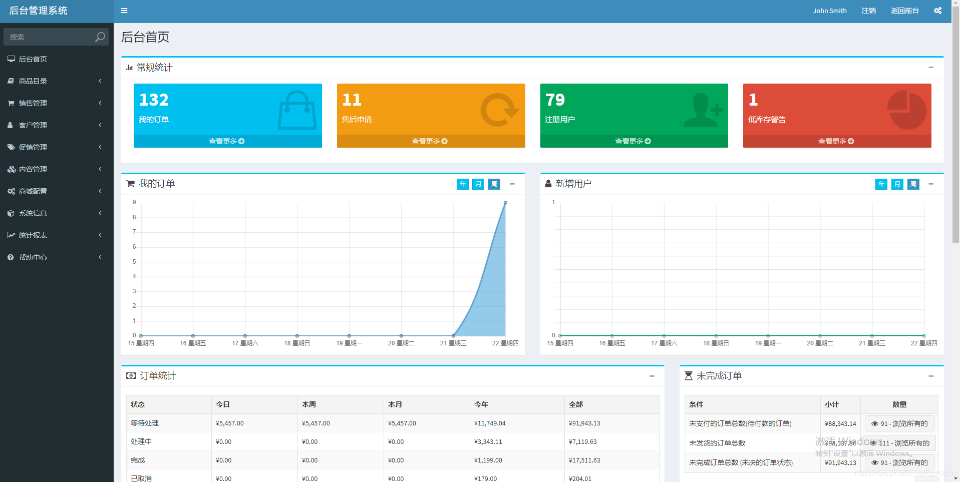Image resolution: width=960 pixels, height=482 pixels.
Task: Click the add-user icon on 注册用户 card
Action: [x=704, y=110]
